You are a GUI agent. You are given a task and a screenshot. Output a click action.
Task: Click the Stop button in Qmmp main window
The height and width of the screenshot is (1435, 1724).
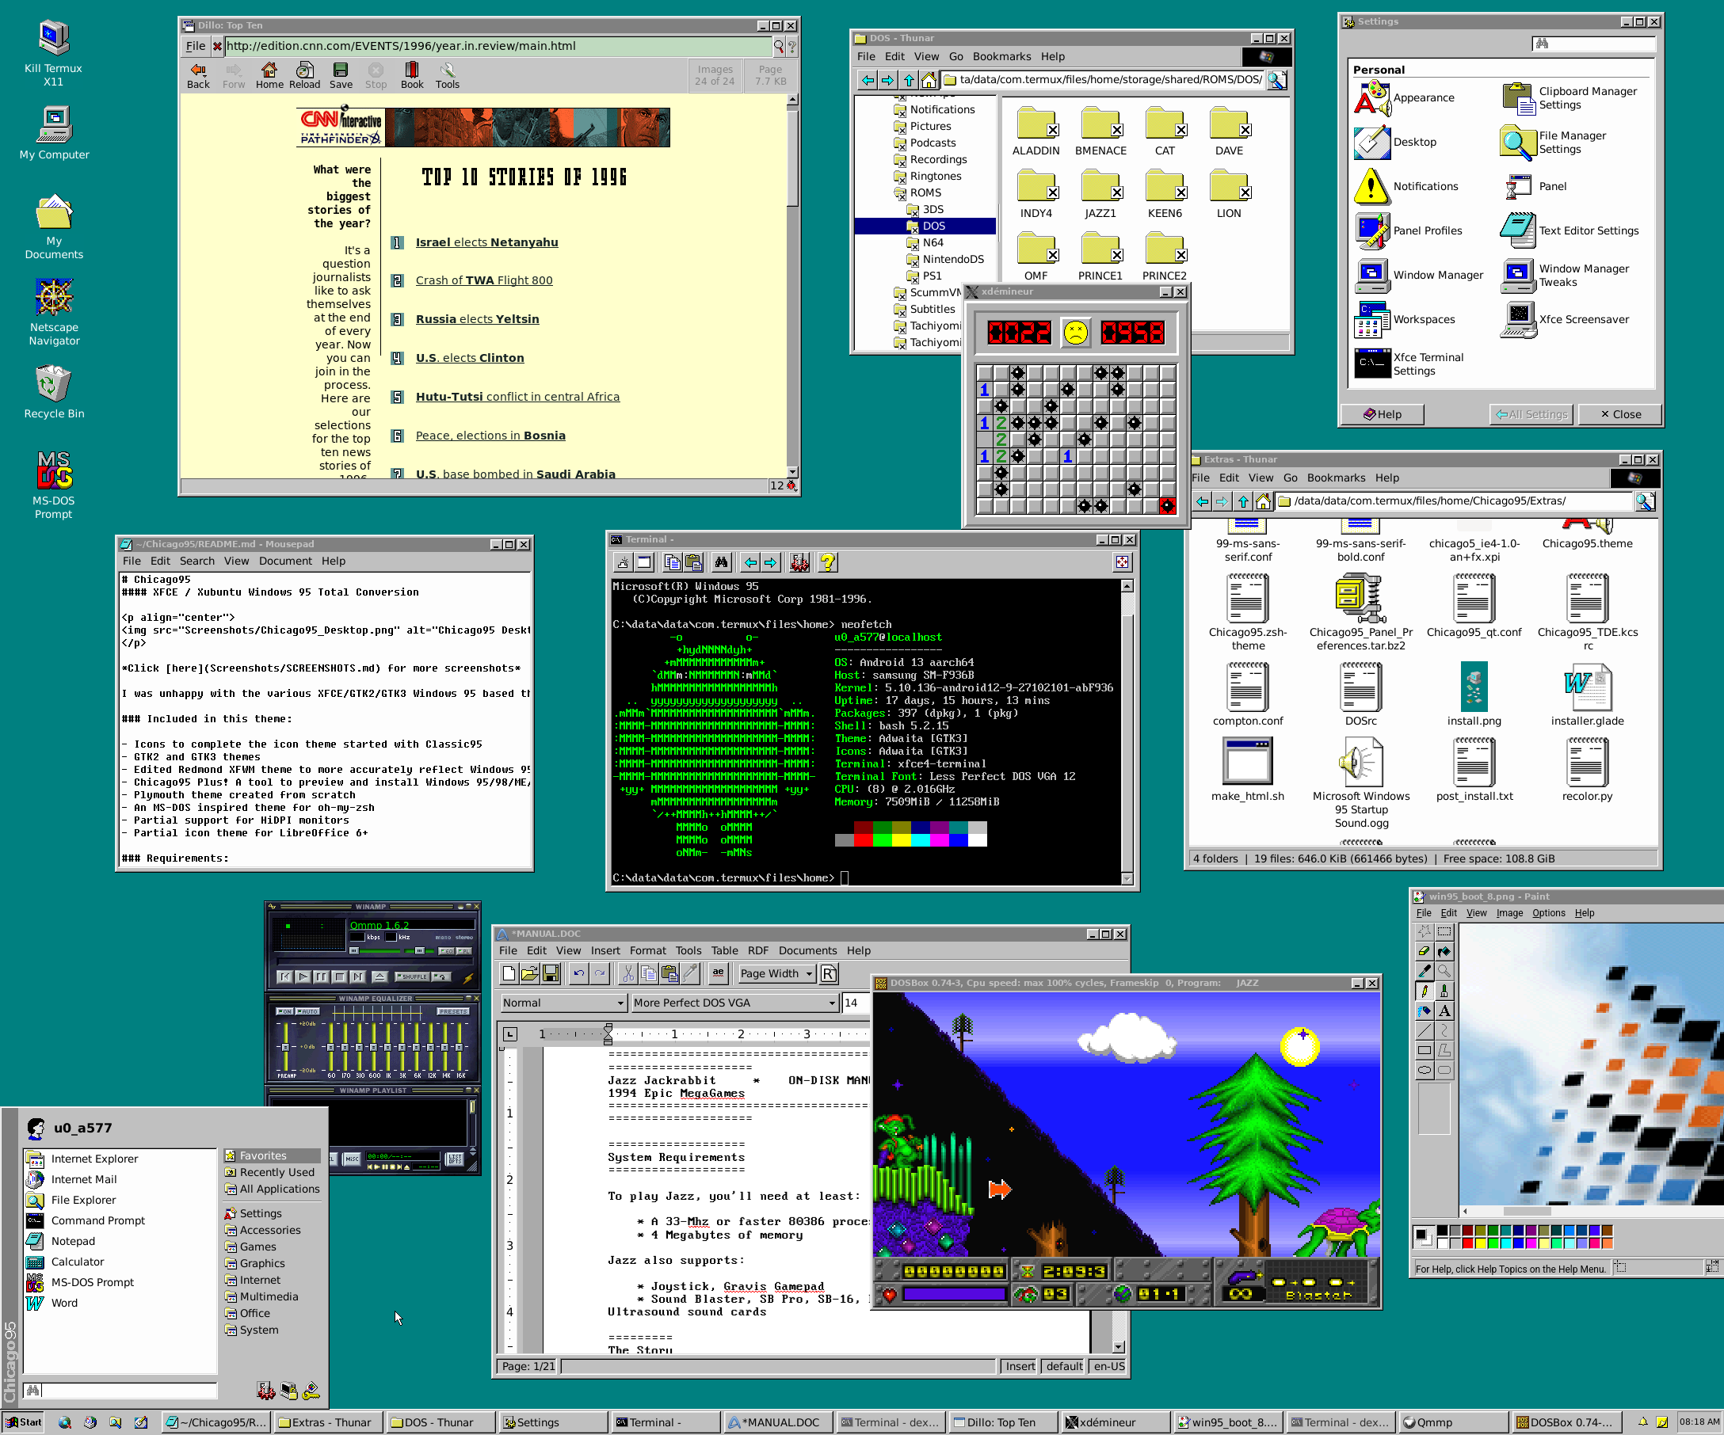pos(340,977)
